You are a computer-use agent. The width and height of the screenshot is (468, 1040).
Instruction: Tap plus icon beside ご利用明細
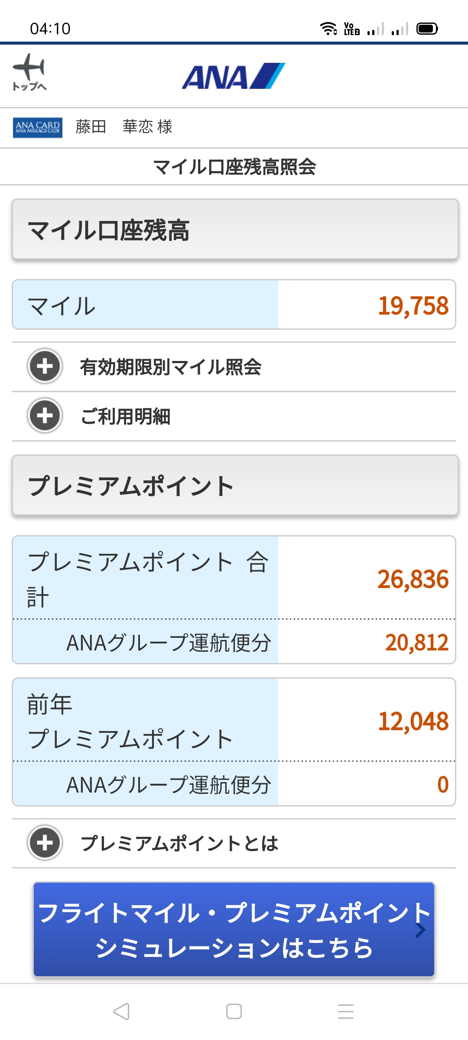coord(45,416)
